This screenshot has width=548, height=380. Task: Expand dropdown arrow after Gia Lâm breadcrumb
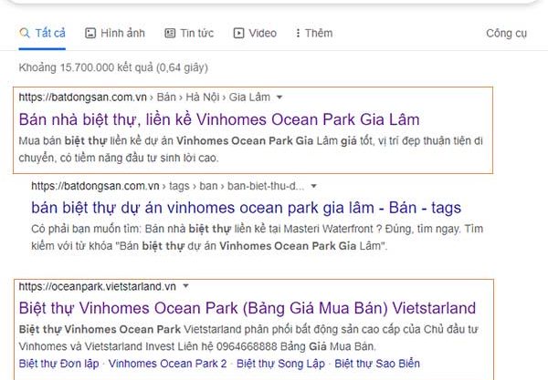tap(279, 98)
